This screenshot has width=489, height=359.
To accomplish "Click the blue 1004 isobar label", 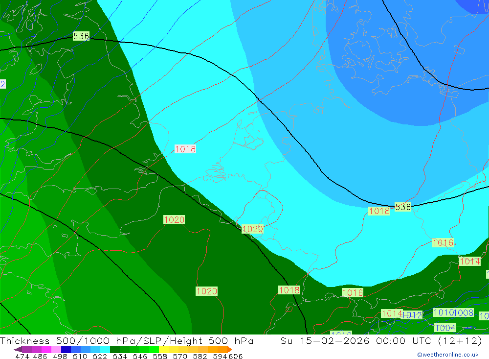I will tap(445, 328).
